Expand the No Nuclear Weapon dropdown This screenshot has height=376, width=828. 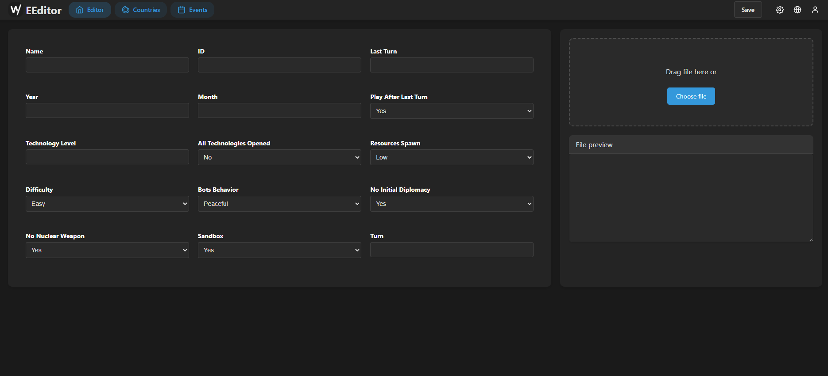[x=107, y=250]
